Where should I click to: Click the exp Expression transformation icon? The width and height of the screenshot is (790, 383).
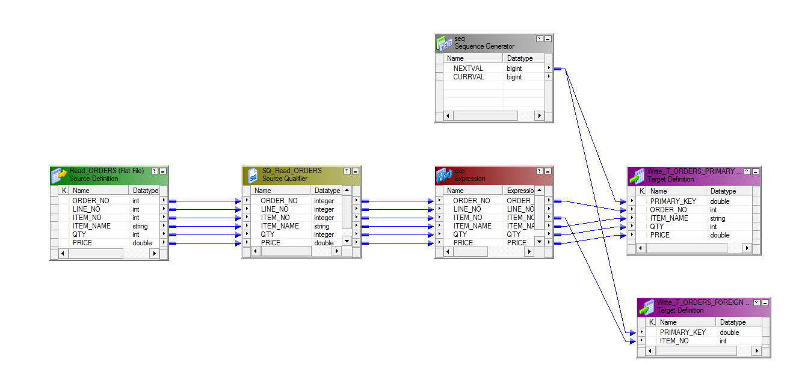pos(444,175)
